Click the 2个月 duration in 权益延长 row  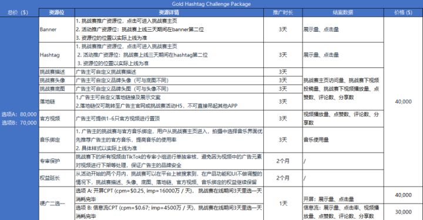pyautogui.click(x=283, y=178)
